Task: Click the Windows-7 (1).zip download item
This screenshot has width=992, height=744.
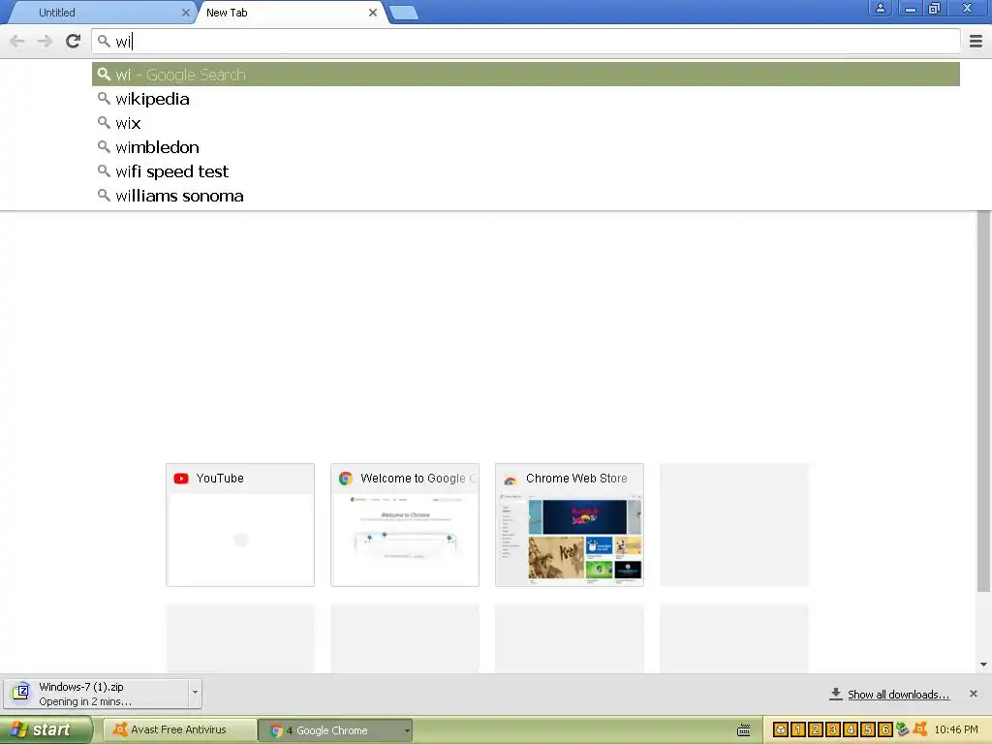Action: (x=96, y=694)
